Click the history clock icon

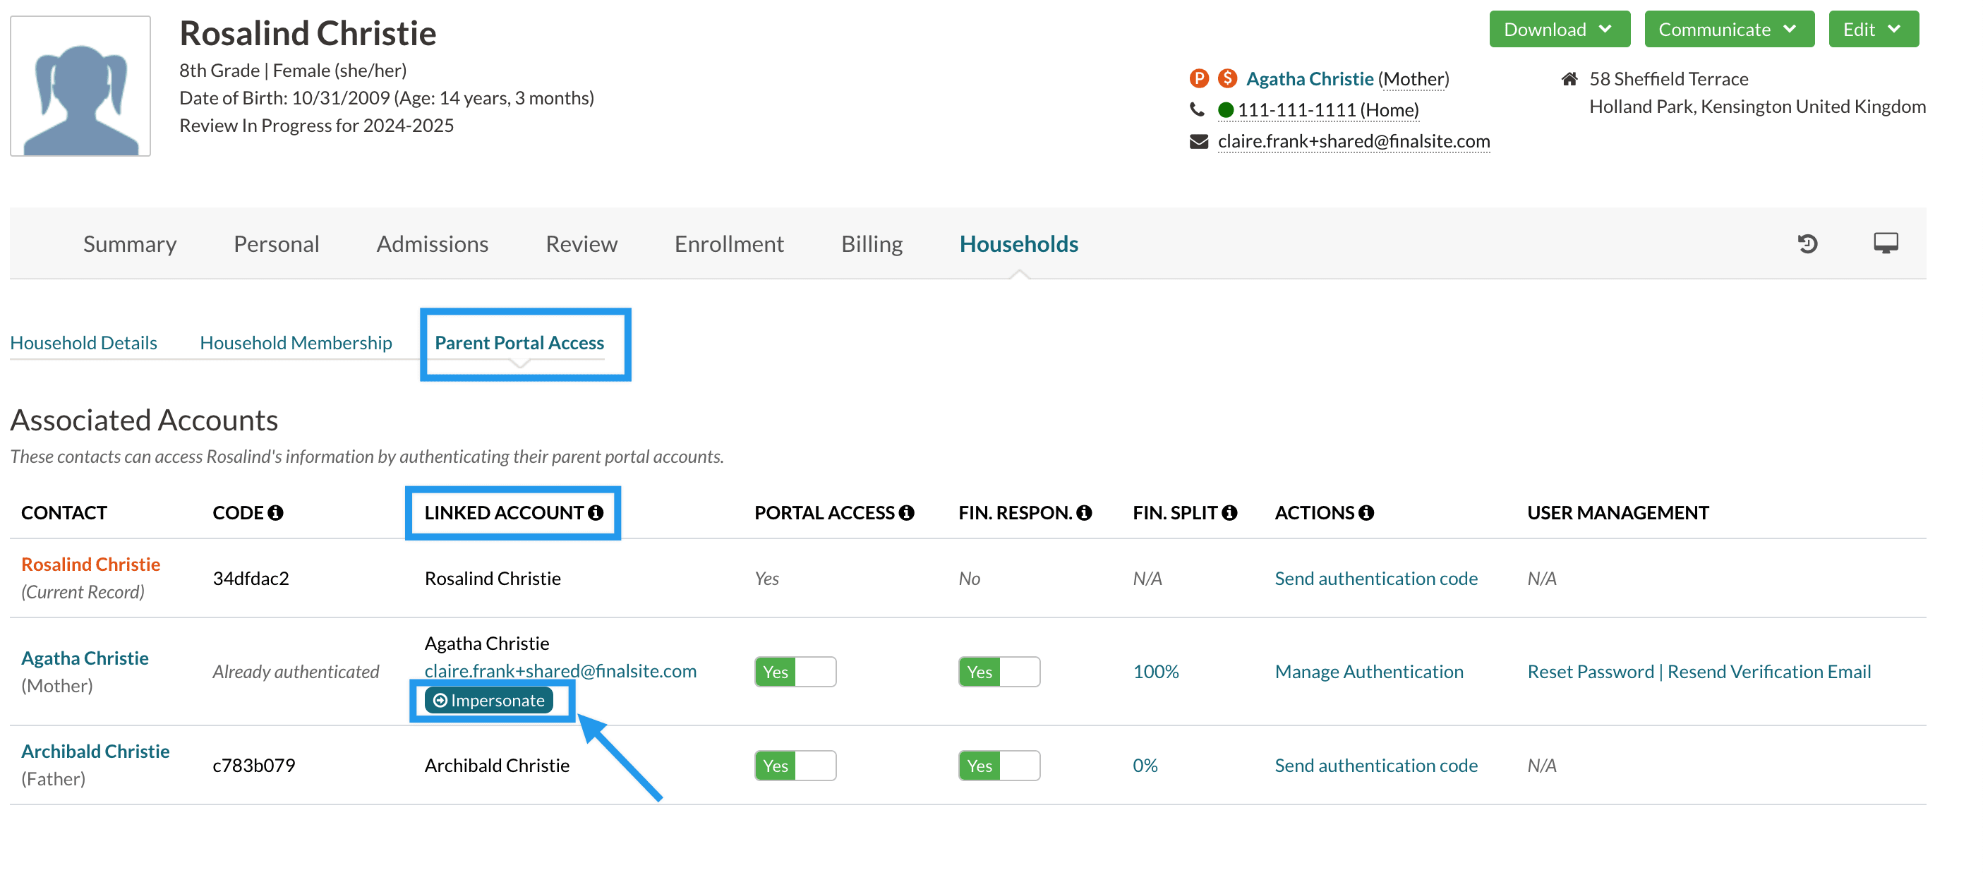point(1807,244)
